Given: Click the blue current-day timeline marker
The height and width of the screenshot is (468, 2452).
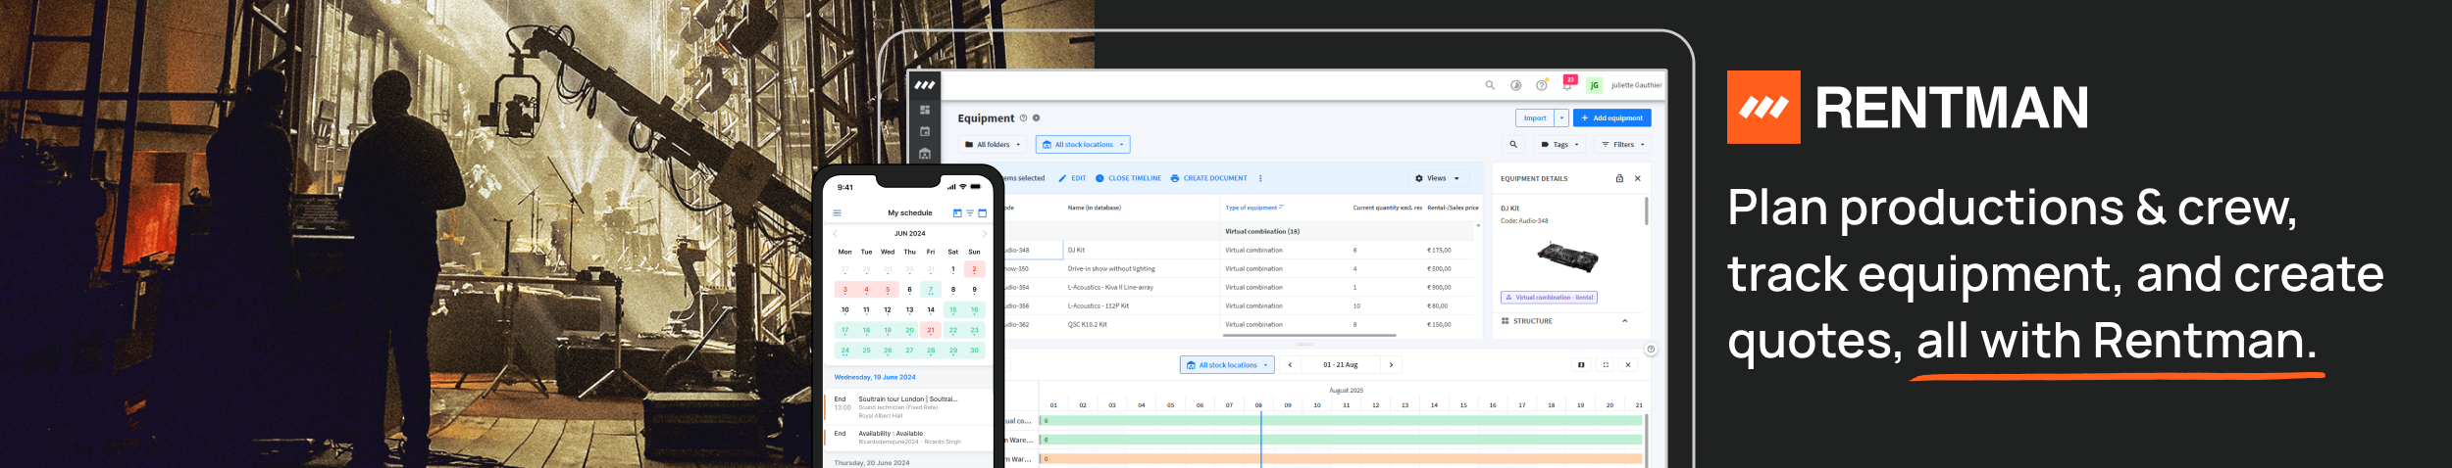Looking at the screenshot, I should [x=1261, y=439].
